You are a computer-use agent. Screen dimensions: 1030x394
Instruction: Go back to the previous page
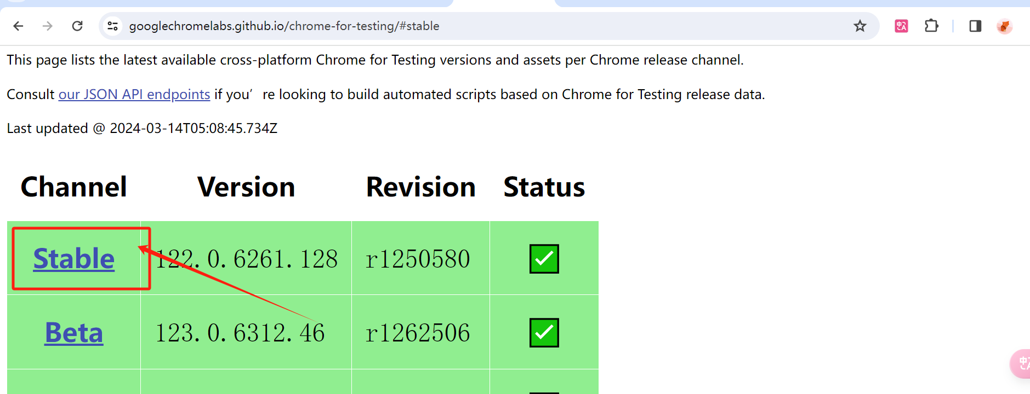(x=18, y=26)
